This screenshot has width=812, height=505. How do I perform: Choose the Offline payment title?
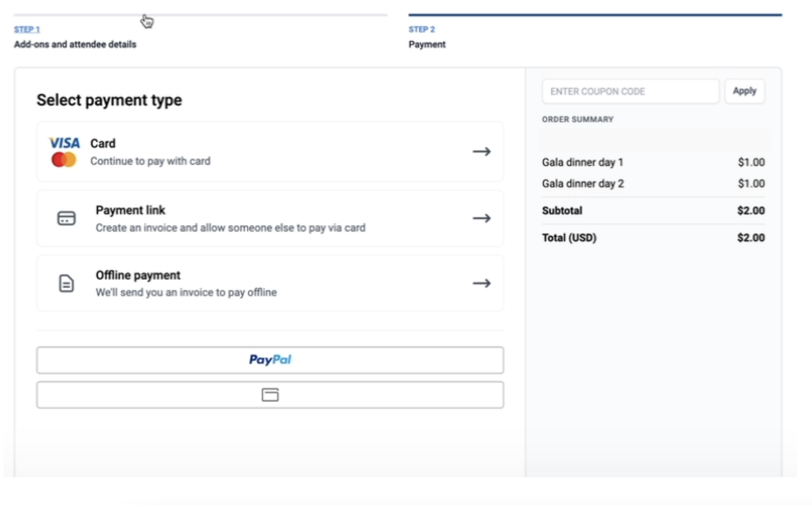click(138, 275)
